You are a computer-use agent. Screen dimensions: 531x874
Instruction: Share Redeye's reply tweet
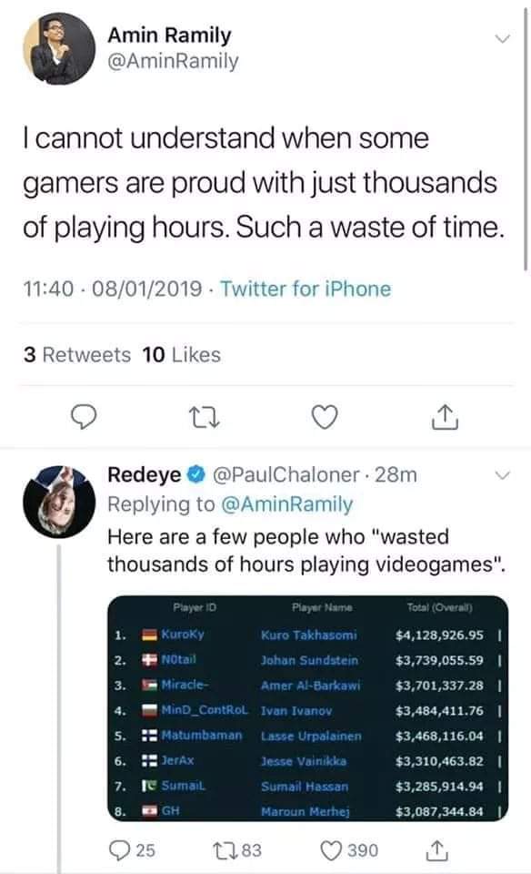pos(437,850)
